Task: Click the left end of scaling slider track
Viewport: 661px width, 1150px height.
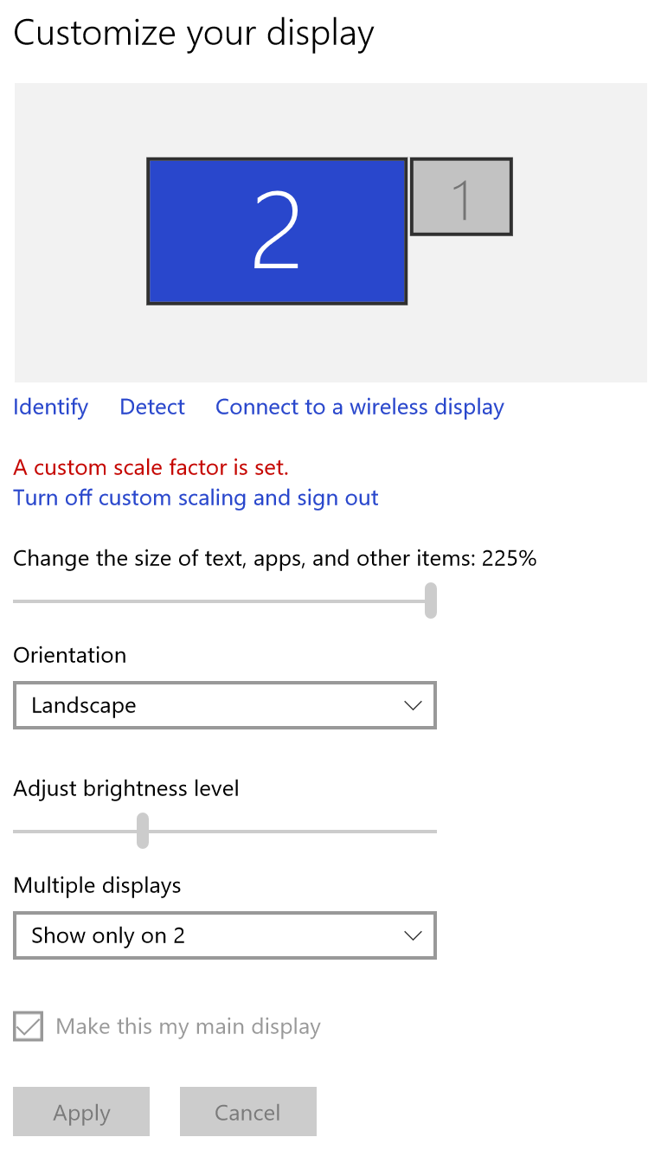Action: coord(19,601)
